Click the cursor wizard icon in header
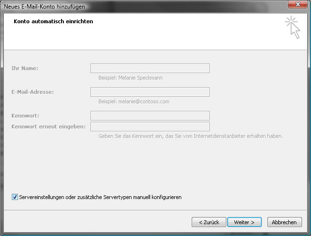The width and height of the screenshot is (311, 236). click(293, 27)
